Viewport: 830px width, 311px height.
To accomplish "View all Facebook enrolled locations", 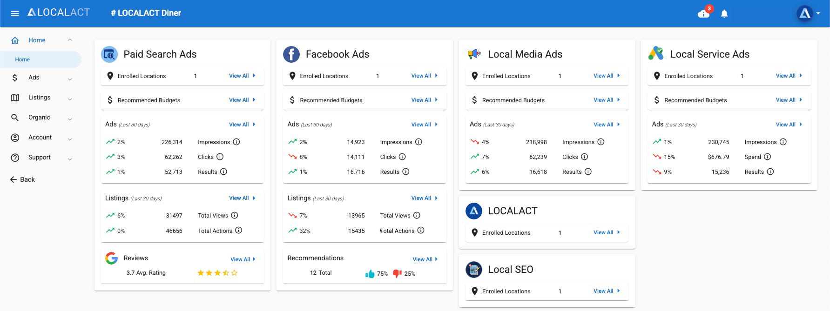I will pyautogui.click(x=425, y=76).
